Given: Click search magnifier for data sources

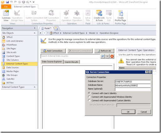Looking at the screenshot, I should click(x=103, y=56).
